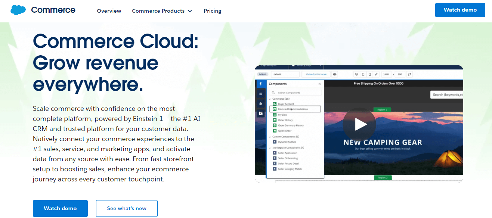Click the Commerce Cloud: Grow revenue everywhere headline
Screen dimensions: 492x218
(116, 62)
